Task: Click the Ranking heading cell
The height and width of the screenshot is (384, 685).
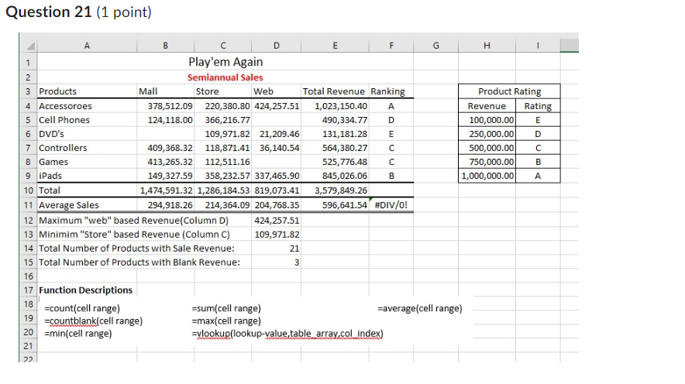Action: (x=388, y=91)
